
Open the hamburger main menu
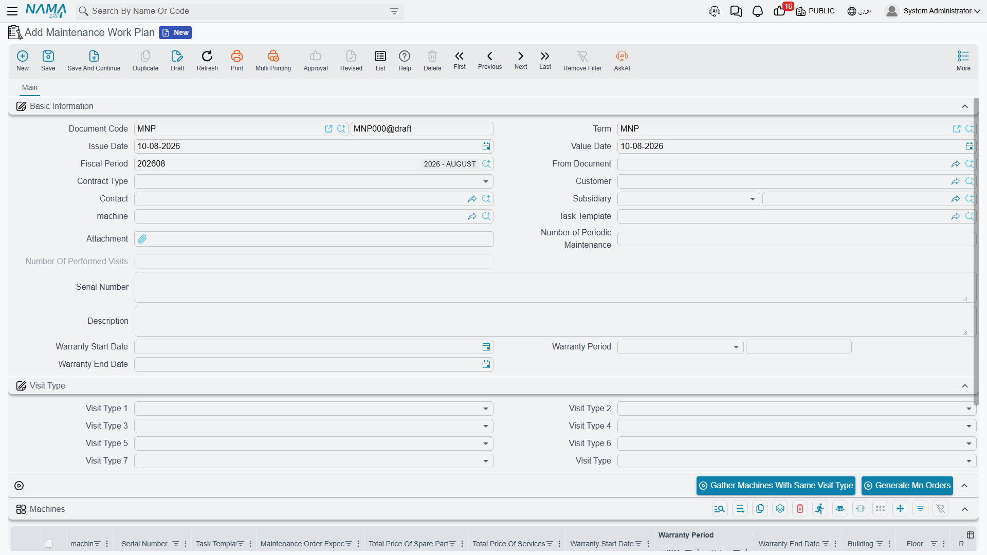point(12,11)
